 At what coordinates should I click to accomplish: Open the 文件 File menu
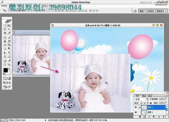(4, 5)
